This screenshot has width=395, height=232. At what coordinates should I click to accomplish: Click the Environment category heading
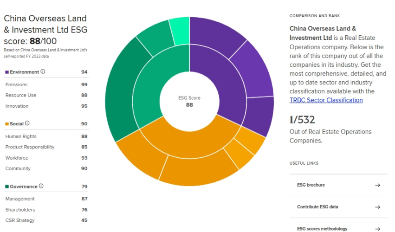pyautogui.click(x=24, y=72)
